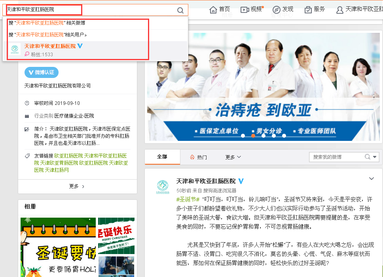The width and height of the screenshot is (383, 277).
Task: Expand the 更多 dropdown in the feed tabs
Action: pyautogui.click(x=233, y=157)
